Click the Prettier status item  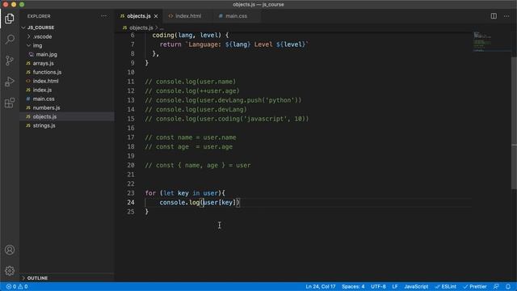(475, 286)
